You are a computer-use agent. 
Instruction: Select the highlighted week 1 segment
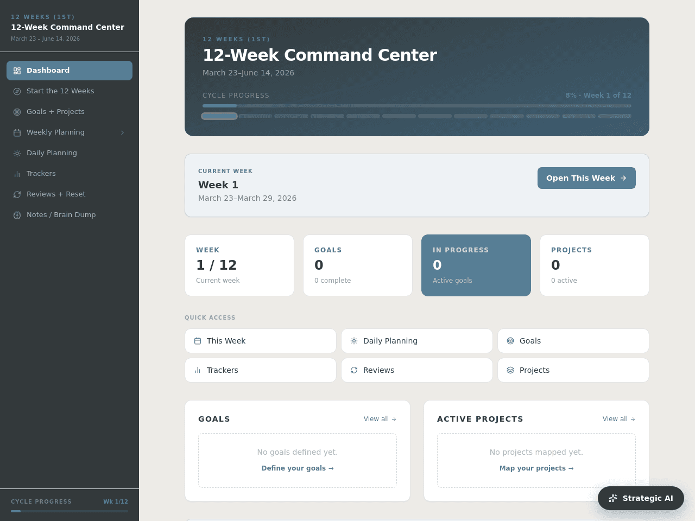[219, 116]
